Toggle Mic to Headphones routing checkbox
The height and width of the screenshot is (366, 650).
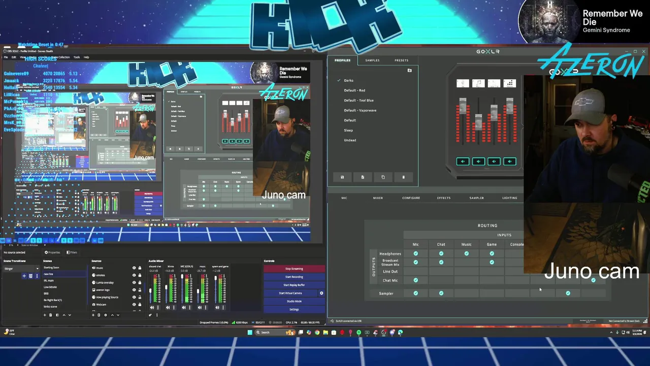click(x=416, y=254)
